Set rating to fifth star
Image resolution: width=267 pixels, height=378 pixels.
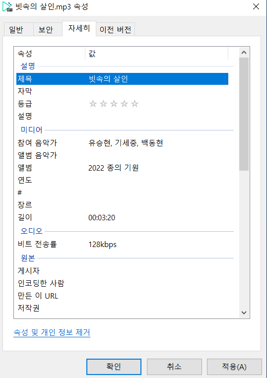[134, 104]
